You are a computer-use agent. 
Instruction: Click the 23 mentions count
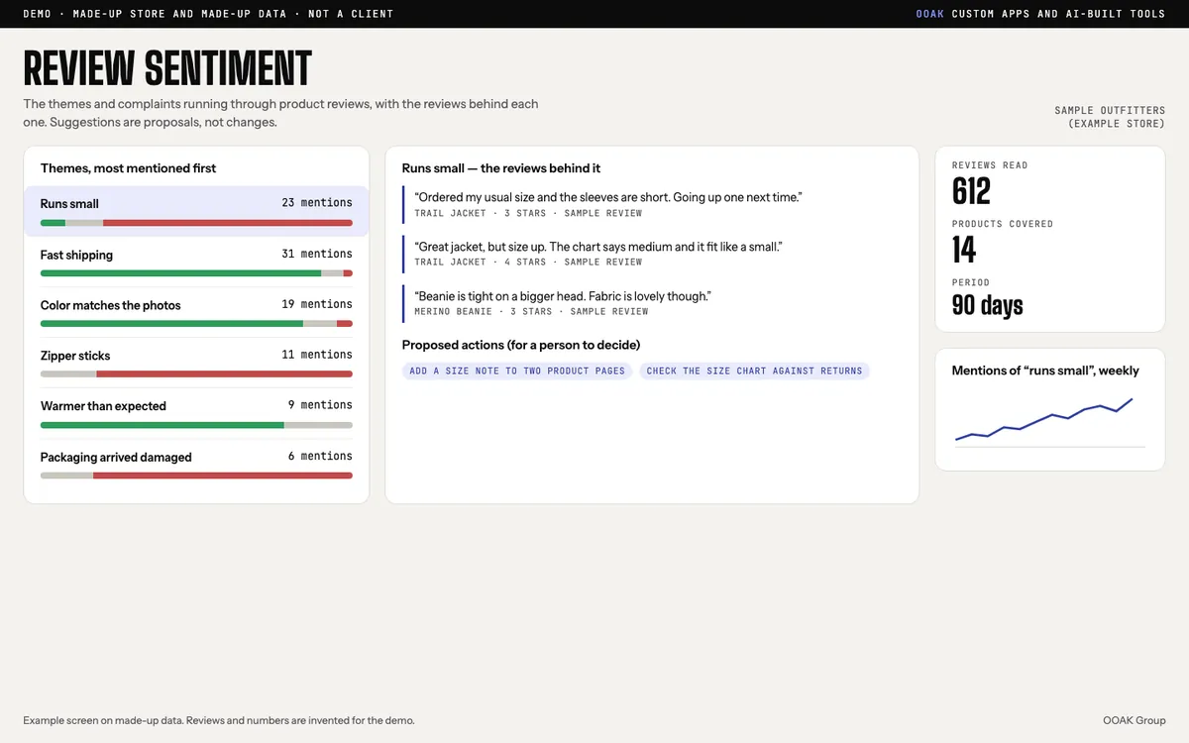[317, 203]
